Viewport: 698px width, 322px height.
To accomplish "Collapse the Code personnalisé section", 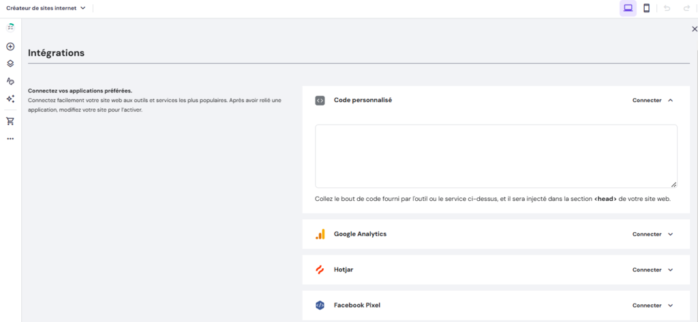I will (671, 100).
